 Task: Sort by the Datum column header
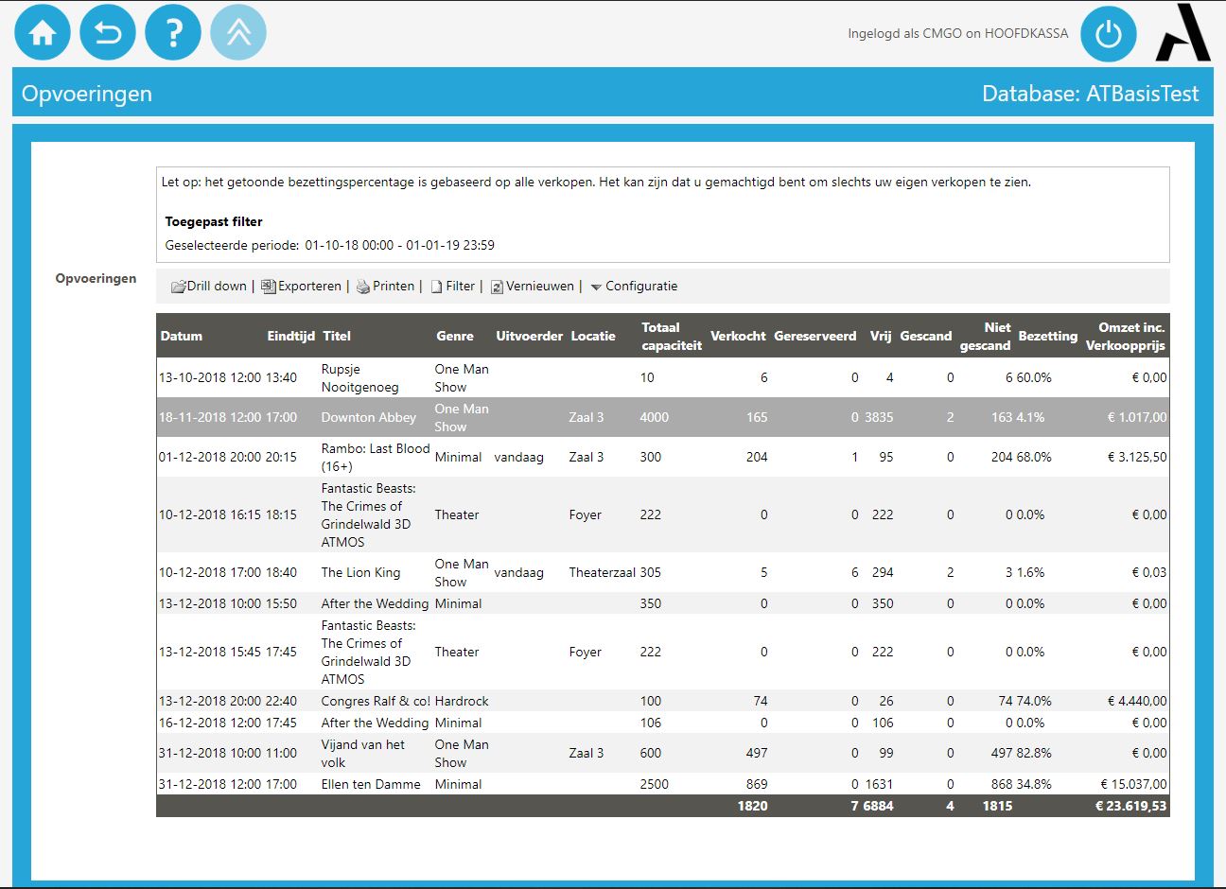pyautogui.click(x=182, y=336)
